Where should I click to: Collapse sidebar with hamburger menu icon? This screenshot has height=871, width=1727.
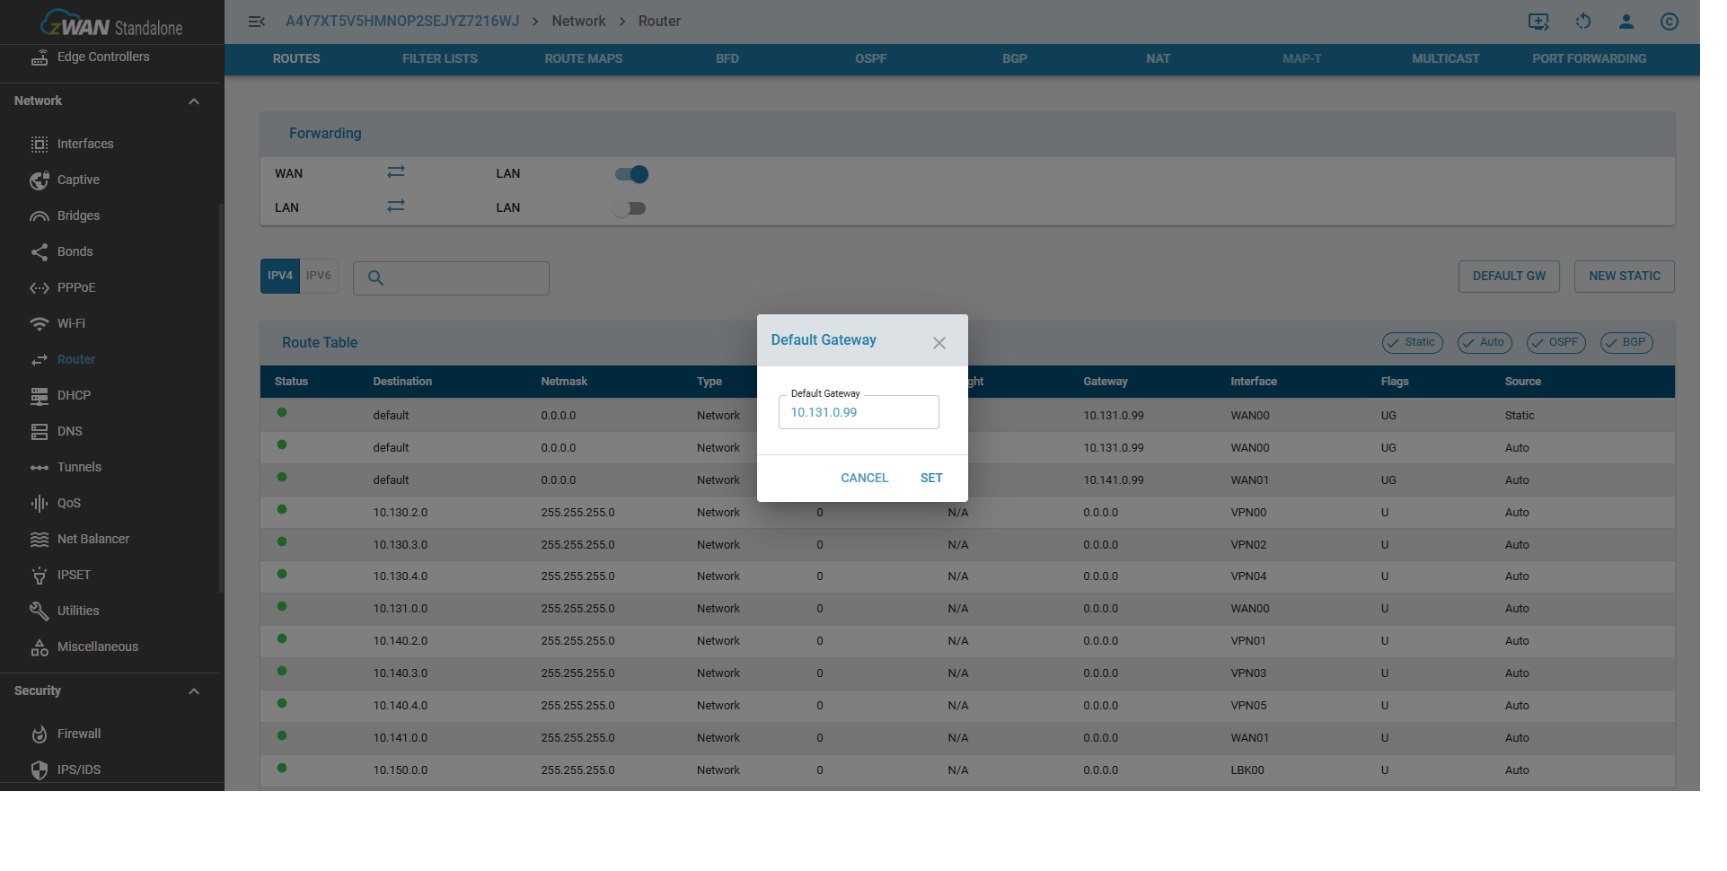click(256, 22)
